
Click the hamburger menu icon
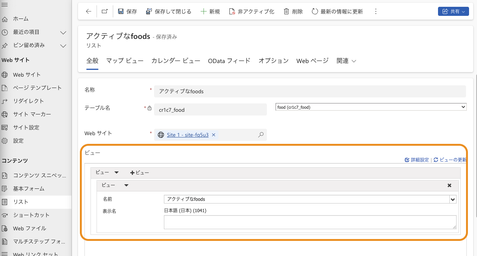click(5, 4)
